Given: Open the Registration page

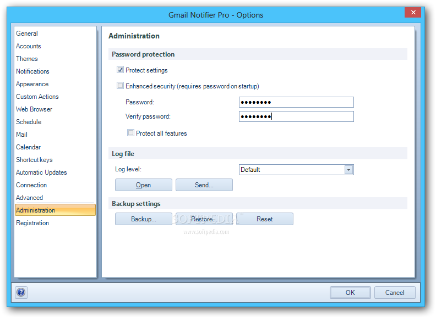Looking at the screenshot, I should click(x=56, y=223).
